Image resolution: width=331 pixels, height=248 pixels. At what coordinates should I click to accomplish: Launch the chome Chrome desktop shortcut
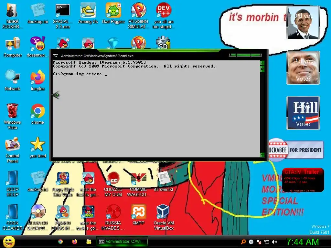click(x=37, y=114)
